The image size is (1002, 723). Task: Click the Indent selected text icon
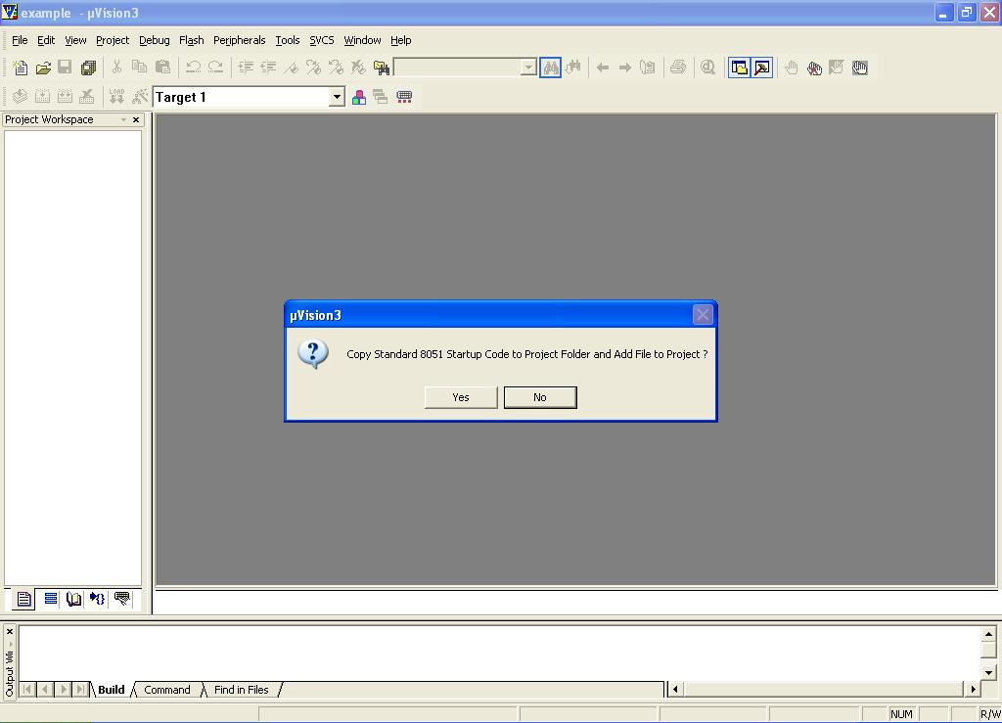click(246, 68)
